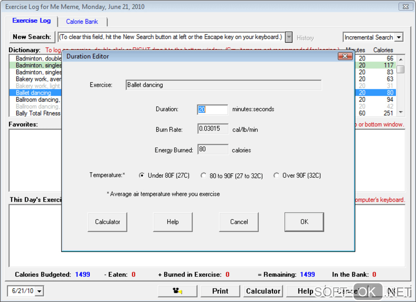Click the Calories column header

(x=383, y=50)
